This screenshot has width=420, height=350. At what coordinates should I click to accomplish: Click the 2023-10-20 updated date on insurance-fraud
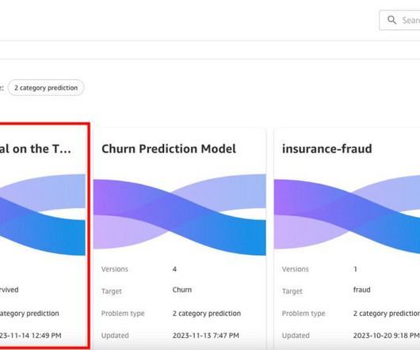387,336
